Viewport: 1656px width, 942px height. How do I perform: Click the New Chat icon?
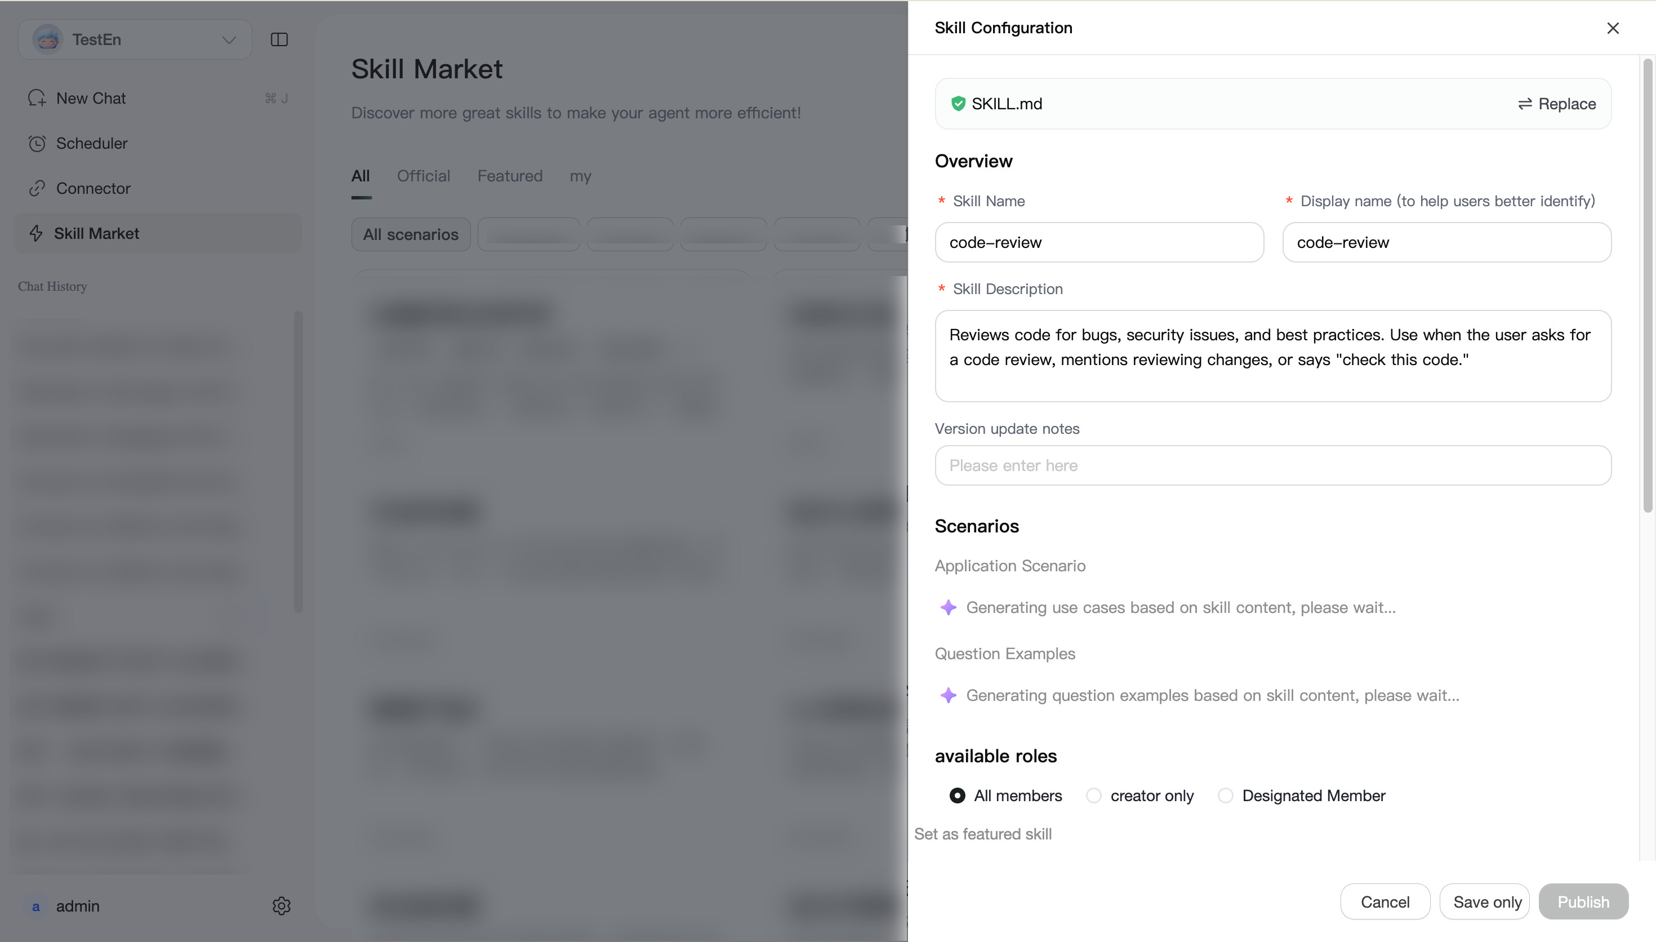37,97
